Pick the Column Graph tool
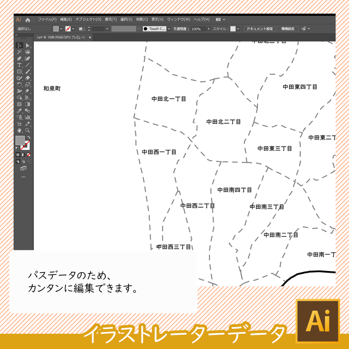The image size is (349, 349). pos(28,117)
